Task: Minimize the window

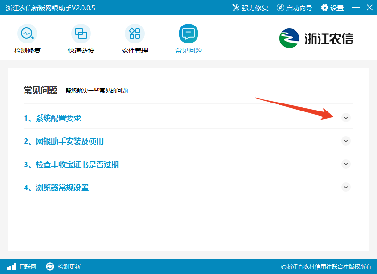Action: (356, 8)
